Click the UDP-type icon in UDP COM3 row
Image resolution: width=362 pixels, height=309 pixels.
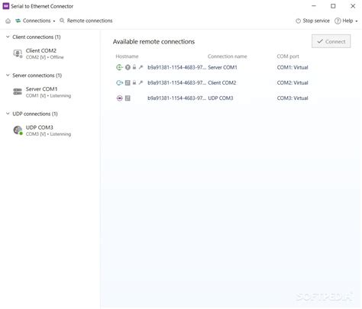pos(119,98)
